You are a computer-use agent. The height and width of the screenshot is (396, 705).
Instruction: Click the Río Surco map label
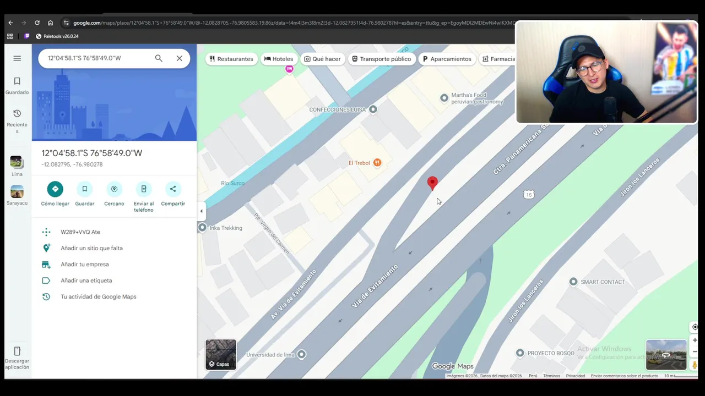click(232, 183)
